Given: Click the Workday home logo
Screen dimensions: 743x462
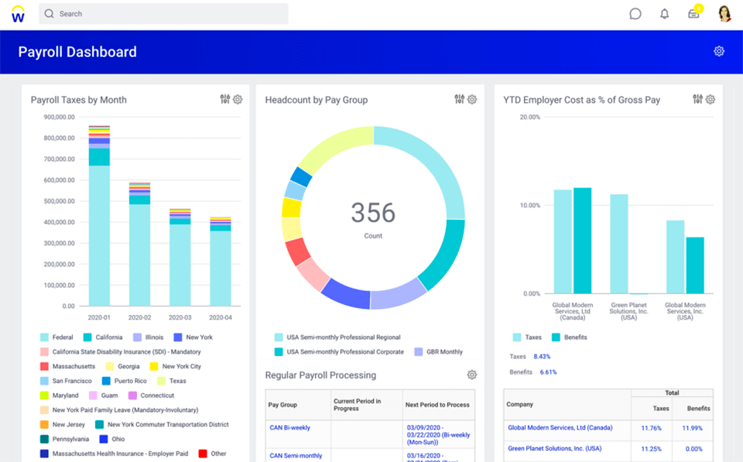Looking at the screenshot, I should pyautogui.click(x=16, y=13).
